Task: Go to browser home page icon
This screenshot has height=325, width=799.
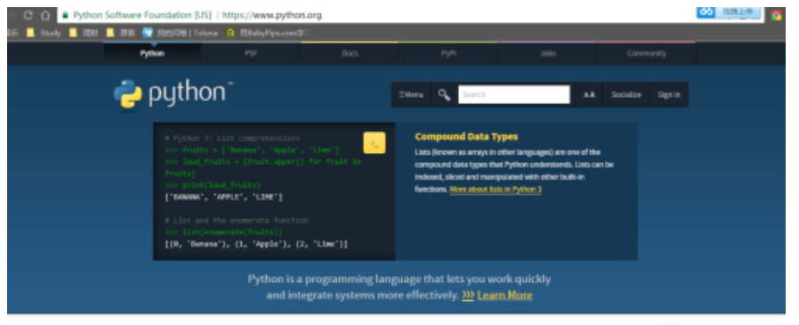Action: 44,15
